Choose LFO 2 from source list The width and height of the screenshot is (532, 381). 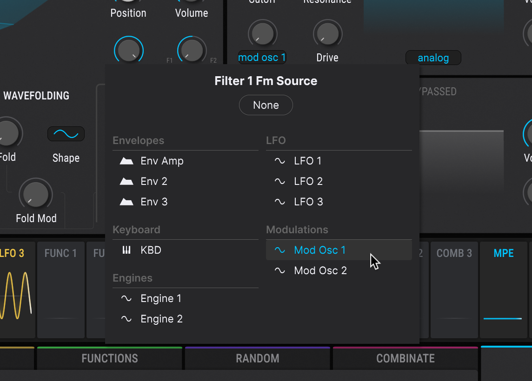[308, 182]
